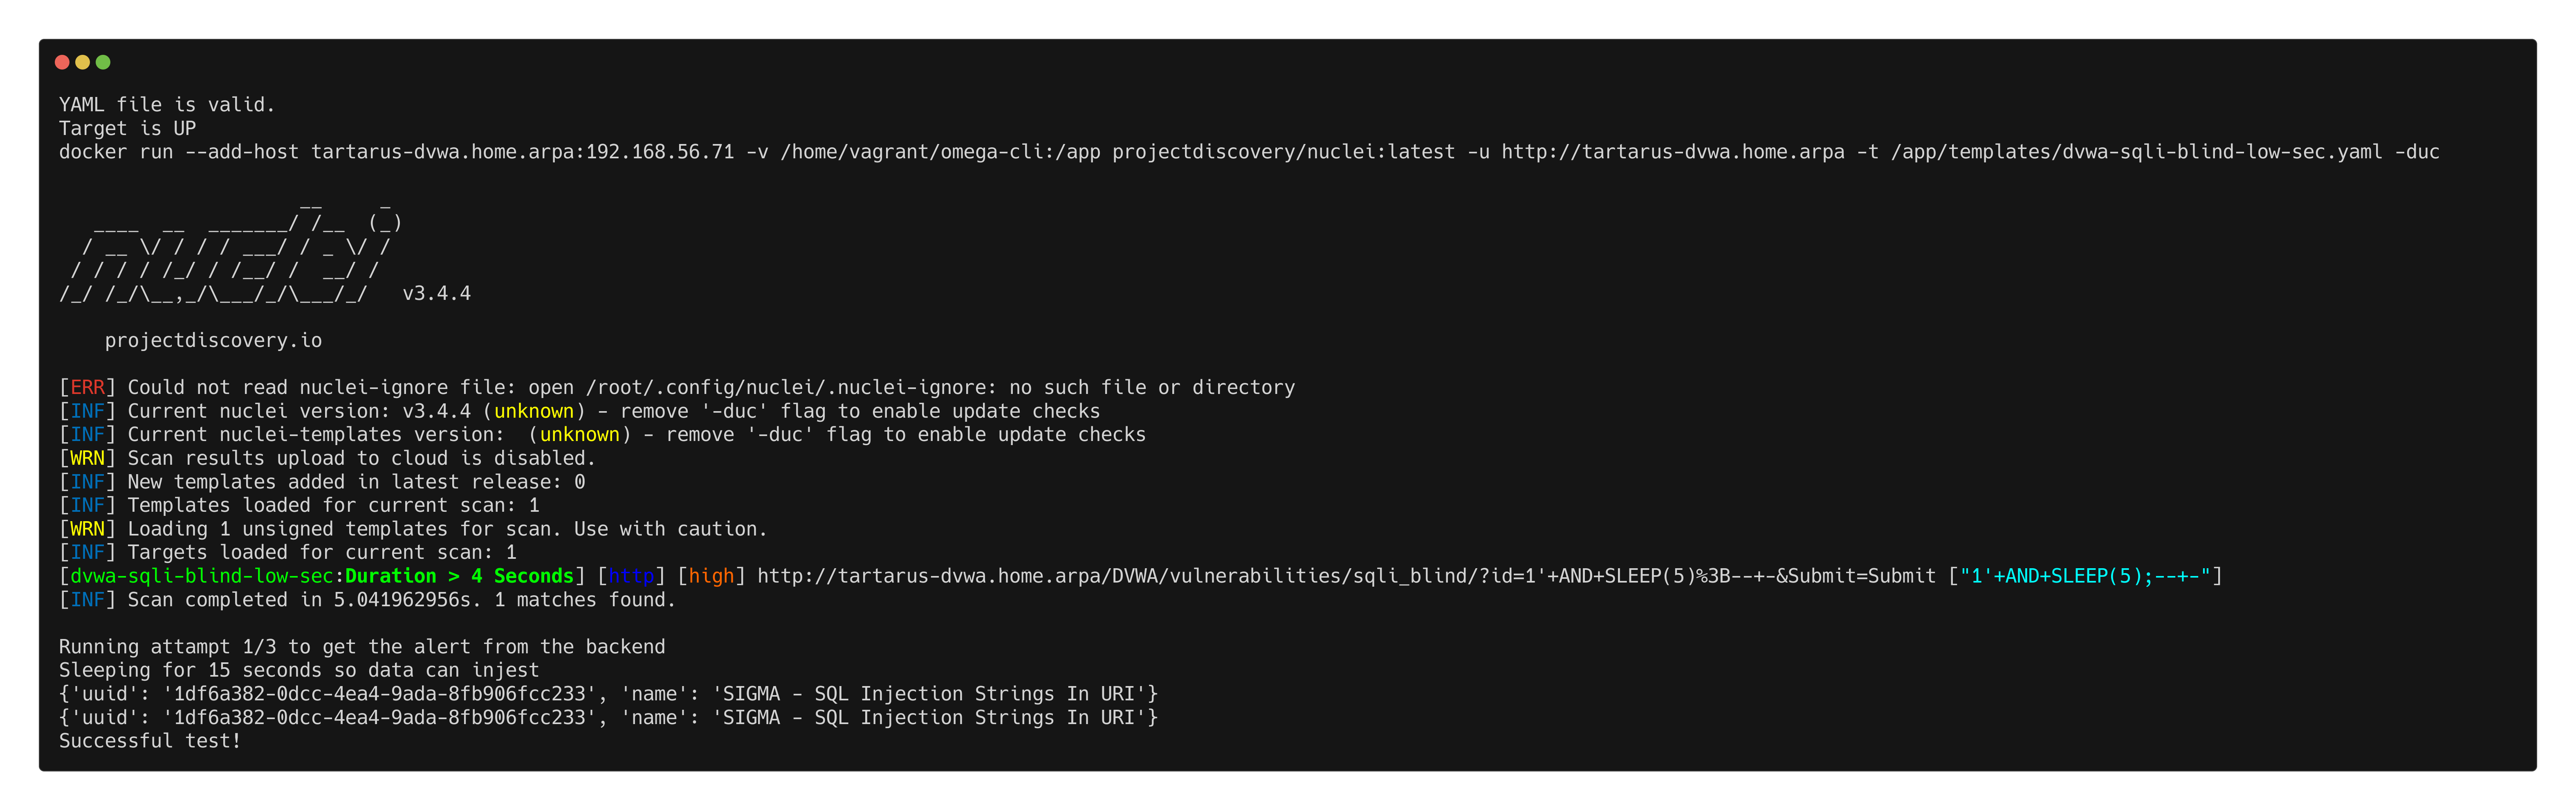Select the "Target is UP" line
The height and width of the screenshot is (810, 2576).
point(127,129)
